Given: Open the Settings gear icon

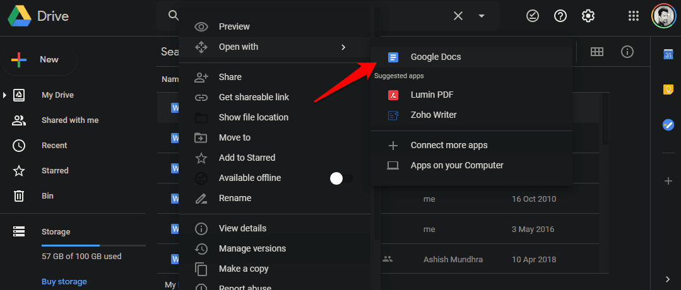Looking at the screenshot, I should (588, 16).
